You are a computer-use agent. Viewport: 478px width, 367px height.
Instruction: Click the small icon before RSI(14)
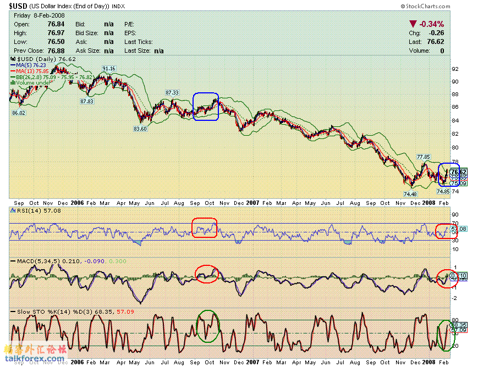pos(13,210)
